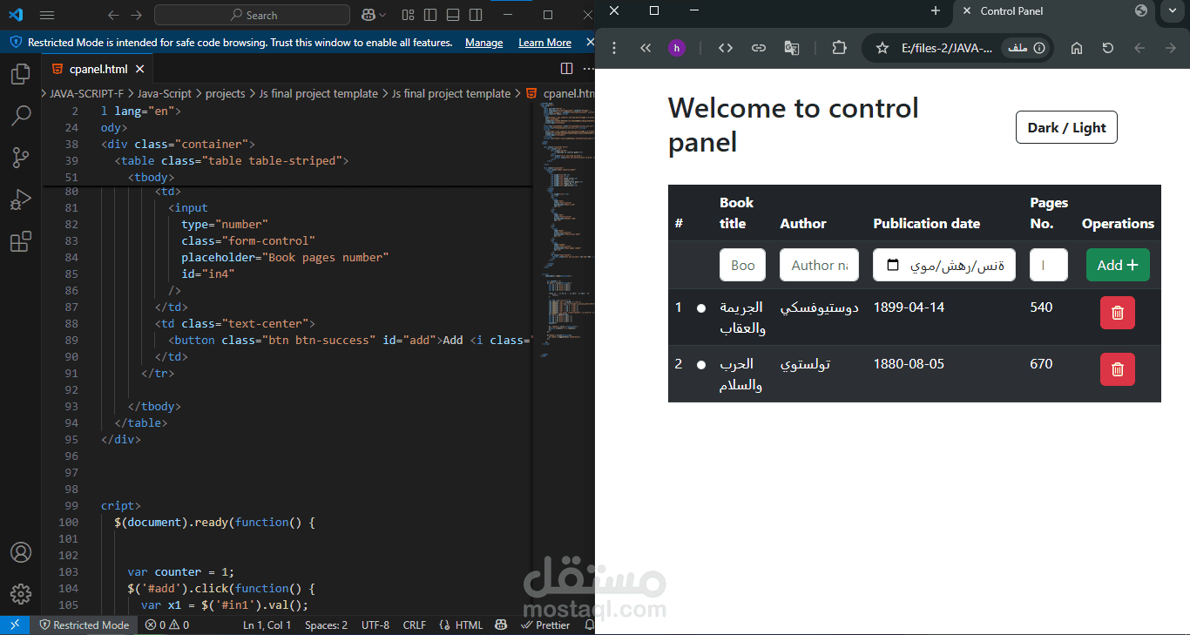Viewport: 1190px width, 635px height.
Task: Click the Ln 1, Col 1 indicator
Action: click(x=267, y=625)
